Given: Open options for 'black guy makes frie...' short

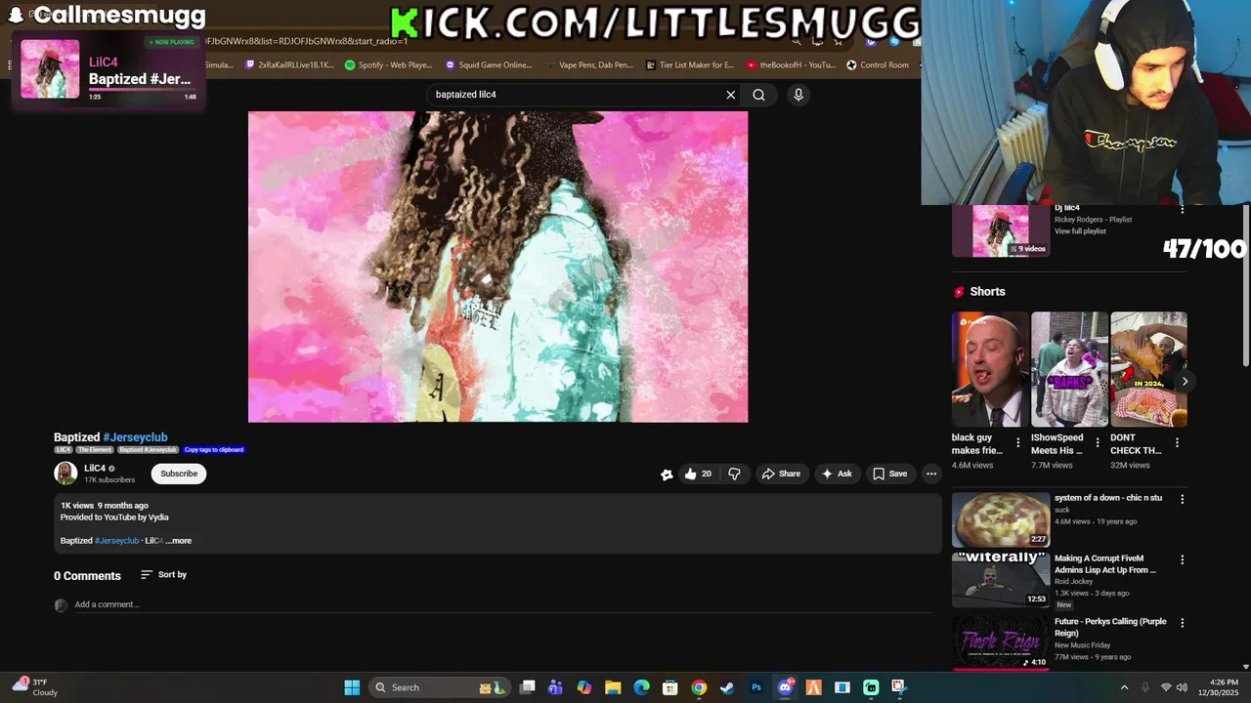Looking at the screenshot, I should (x=1018, y=442).
